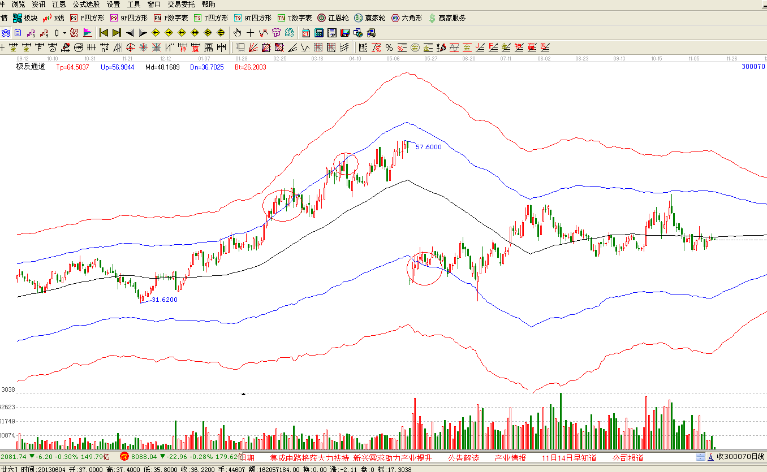Click the 57.6000 high price label
Viewport: 767px width, 472px height.
[428, 147]
